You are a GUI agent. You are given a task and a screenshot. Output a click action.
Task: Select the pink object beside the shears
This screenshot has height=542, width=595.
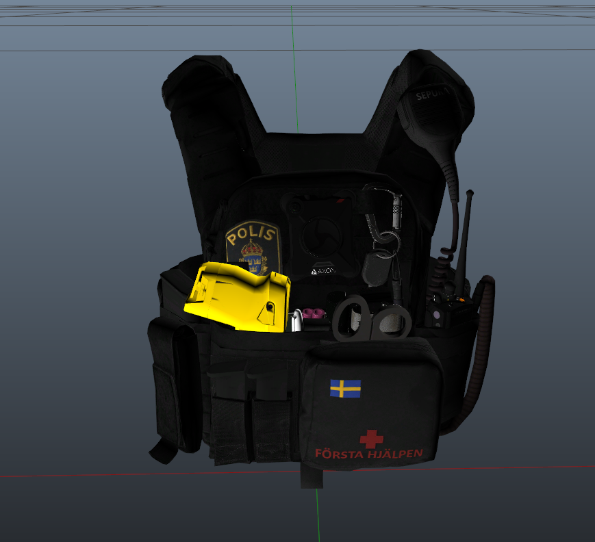point(314,313)
